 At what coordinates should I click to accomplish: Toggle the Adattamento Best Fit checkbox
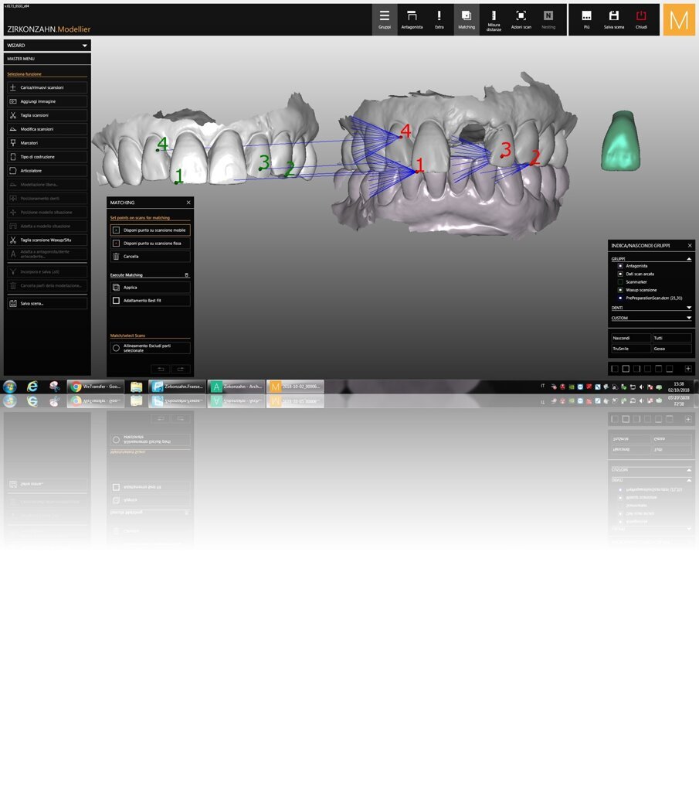[x=117, y=301]
